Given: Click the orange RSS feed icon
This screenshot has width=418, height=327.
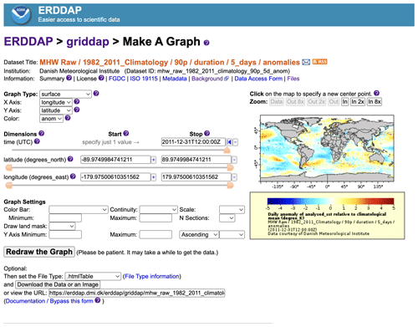Looking at the screenshot, I should click(319, 62).
